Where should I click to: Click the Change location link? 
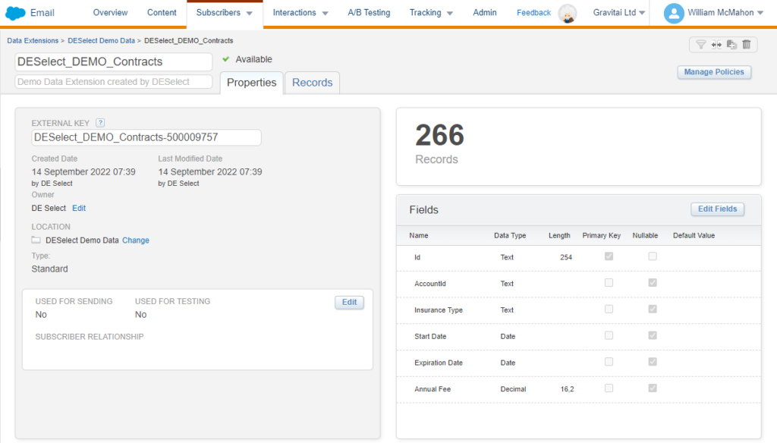pos(136,240)
